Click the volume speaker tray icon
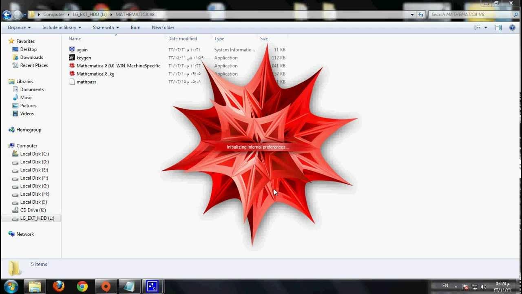Image resolution: width=522 pixels, height=294 pixels. click(x=484, y=287)
